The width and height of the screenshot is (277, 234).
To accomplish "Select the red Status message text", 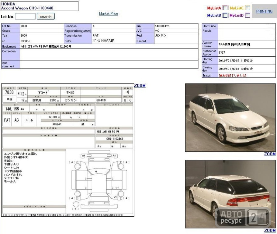I will (x=232, y=75).
